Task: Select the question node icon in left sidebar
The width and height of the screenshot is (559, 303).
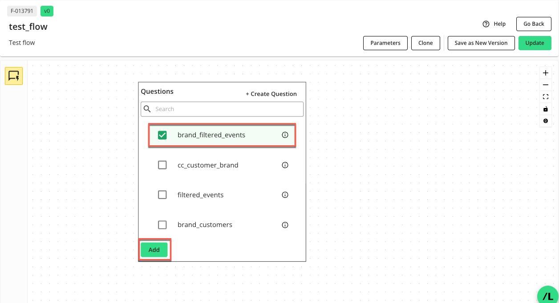Action: (14, 76)
